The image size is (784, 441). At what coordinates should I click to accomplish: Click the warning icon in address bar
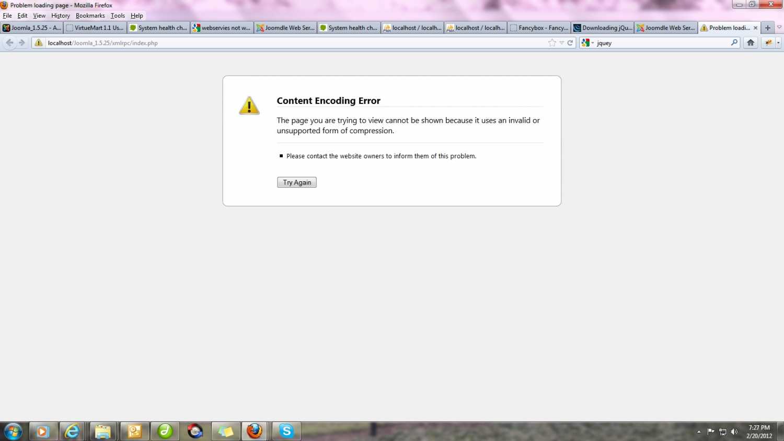click(x=39, y=43)
